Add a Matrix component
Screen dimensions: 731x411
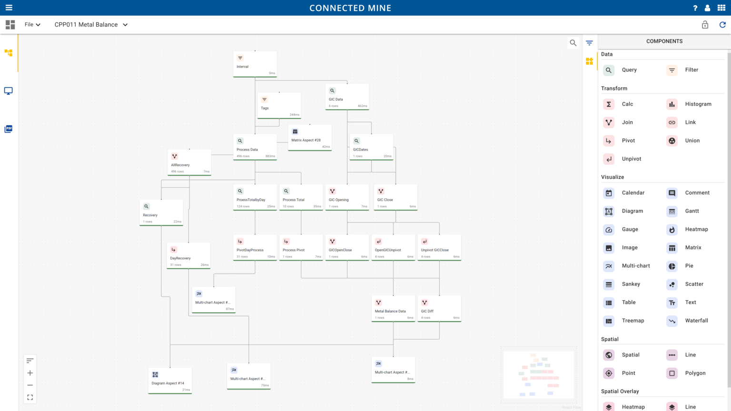click(x=693, y=248)
